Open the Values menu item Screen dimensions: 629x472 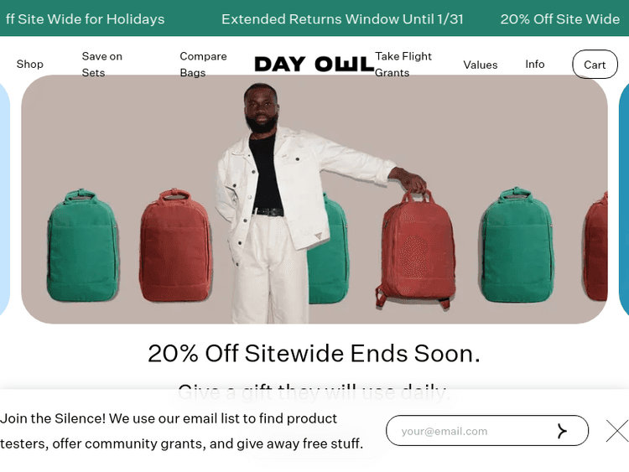[481, 65]
